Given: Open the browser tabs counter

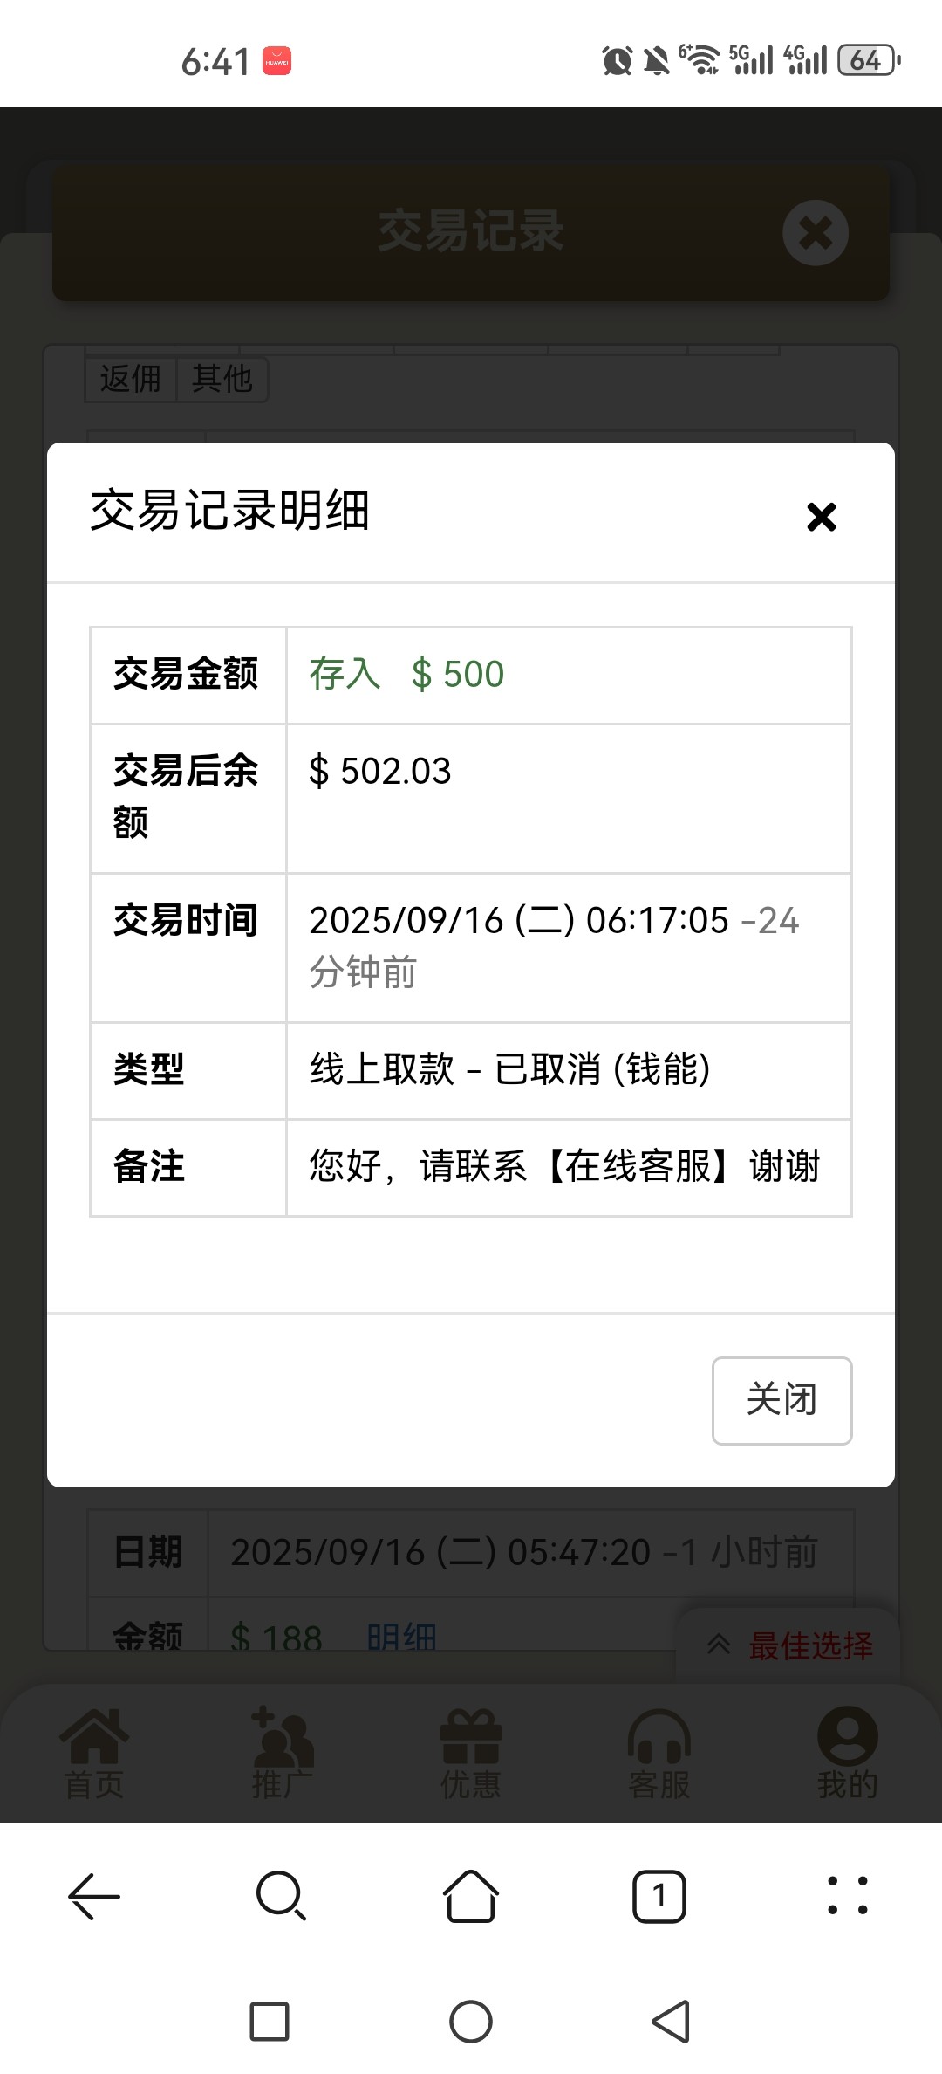Looking at the screenshot, I should pyautogui.click(x=659, y=1896).
